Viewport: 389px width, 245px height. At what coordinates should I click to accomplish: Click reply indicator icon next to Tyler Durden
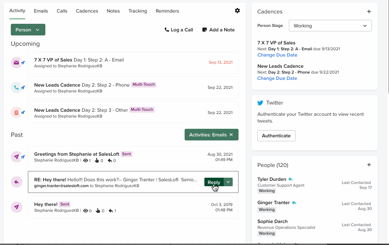pyautogui.click(x=291, y=179)
